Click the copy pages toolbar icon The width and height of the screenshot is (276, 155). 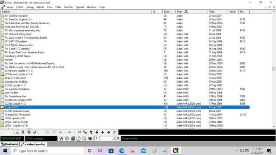coord(47,132)
